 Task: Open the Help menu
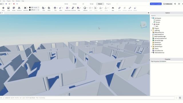pos(23,1)
